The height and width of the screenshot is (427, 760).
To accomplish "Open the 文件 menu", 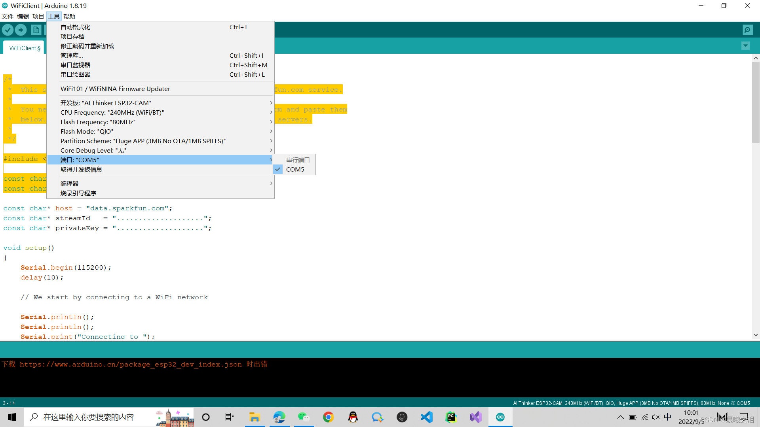I will [8, 16].
